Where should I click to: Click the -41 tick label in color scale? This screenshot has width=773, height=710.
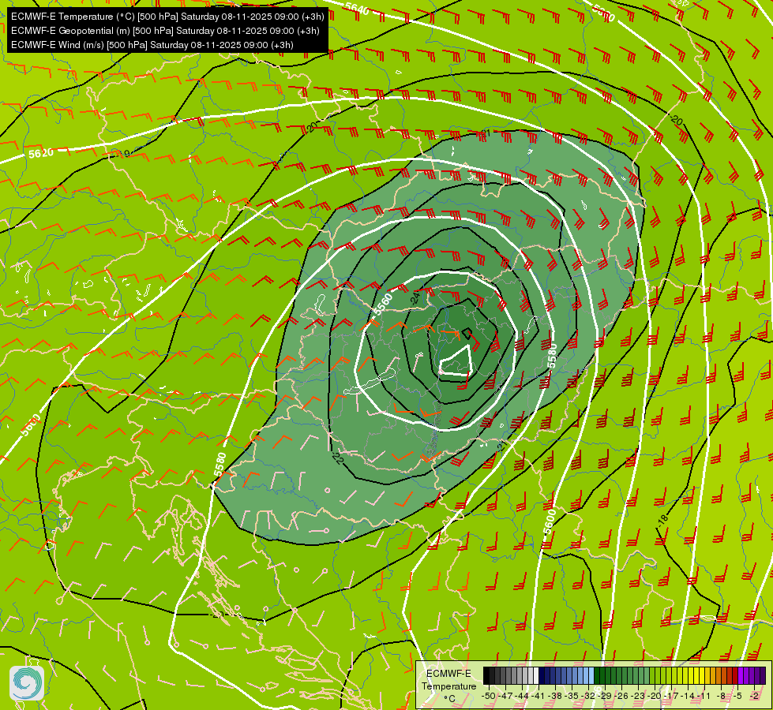pyautogui.click(x=538, y=696)
